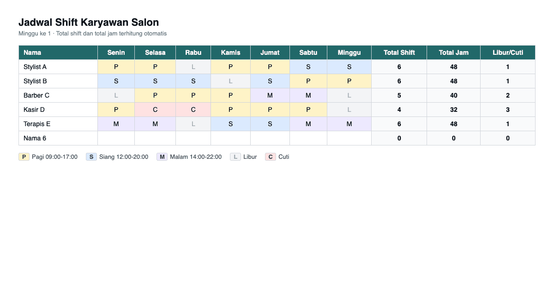Click Kasir D's Libur/Cuti value 3
This screenshot has width=554, height=290.
pyautogui.click(x=508, y=110)
